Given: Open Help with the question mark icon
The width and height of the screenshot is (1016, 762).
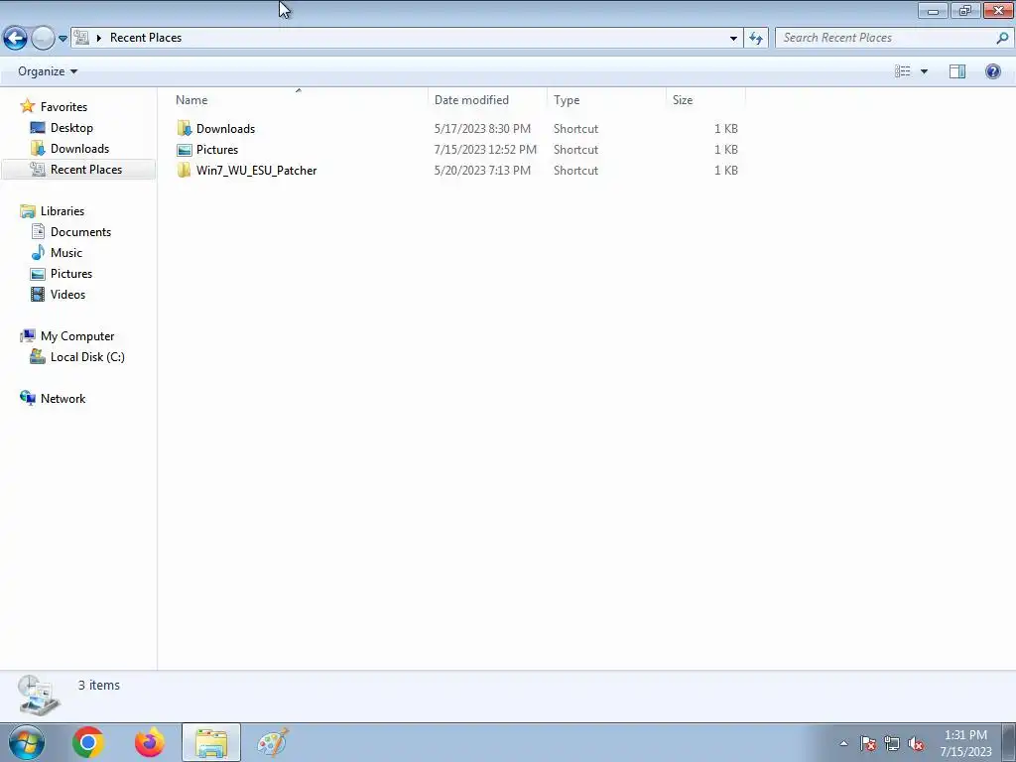Looking at the screenshot, I should point(992,71).
